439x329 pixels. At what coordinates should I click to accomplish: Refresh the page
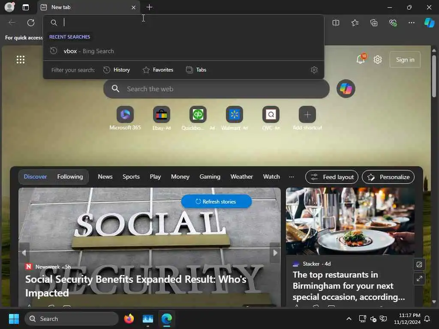pos(31,23)
